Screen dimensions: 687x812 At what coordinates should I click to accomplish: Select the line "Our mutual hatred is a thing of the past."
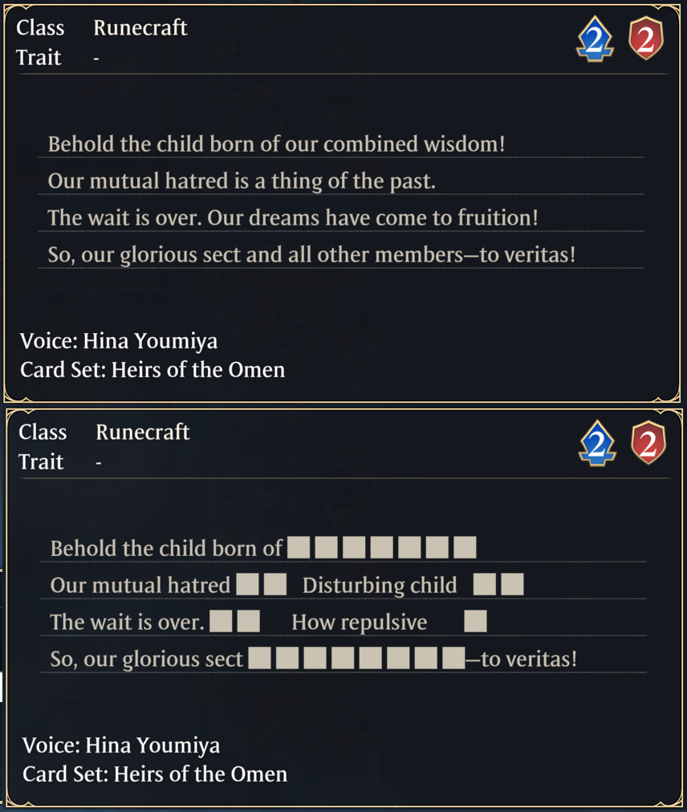pyautogui.click(x=242, y=181)
